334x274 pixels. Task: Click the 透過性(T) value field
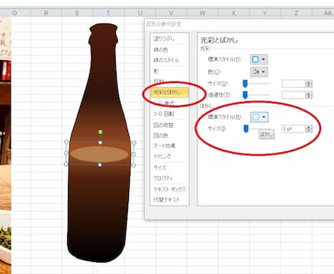click(x=294, y=95)
